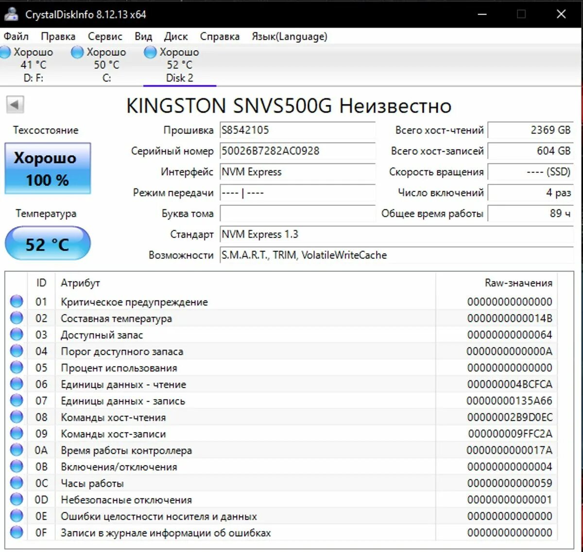583x552 pixels.
Task: Select row Время работы контроллера
Action: (281, 450)
